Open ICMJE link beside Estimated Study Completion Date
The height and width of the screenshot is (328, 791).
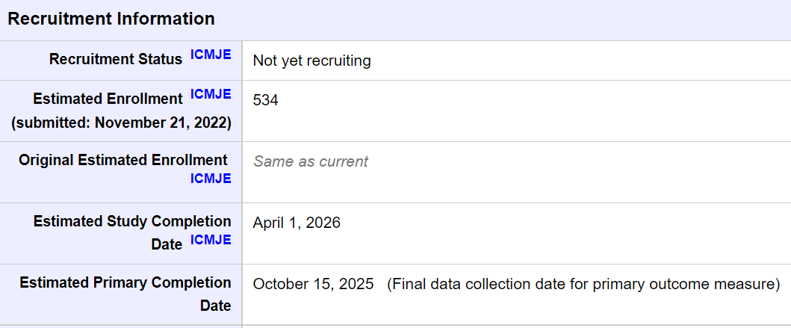point(211,240)
